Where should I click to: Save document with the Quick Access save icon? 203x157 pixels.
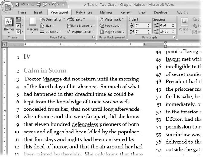(x=17, y=5)
